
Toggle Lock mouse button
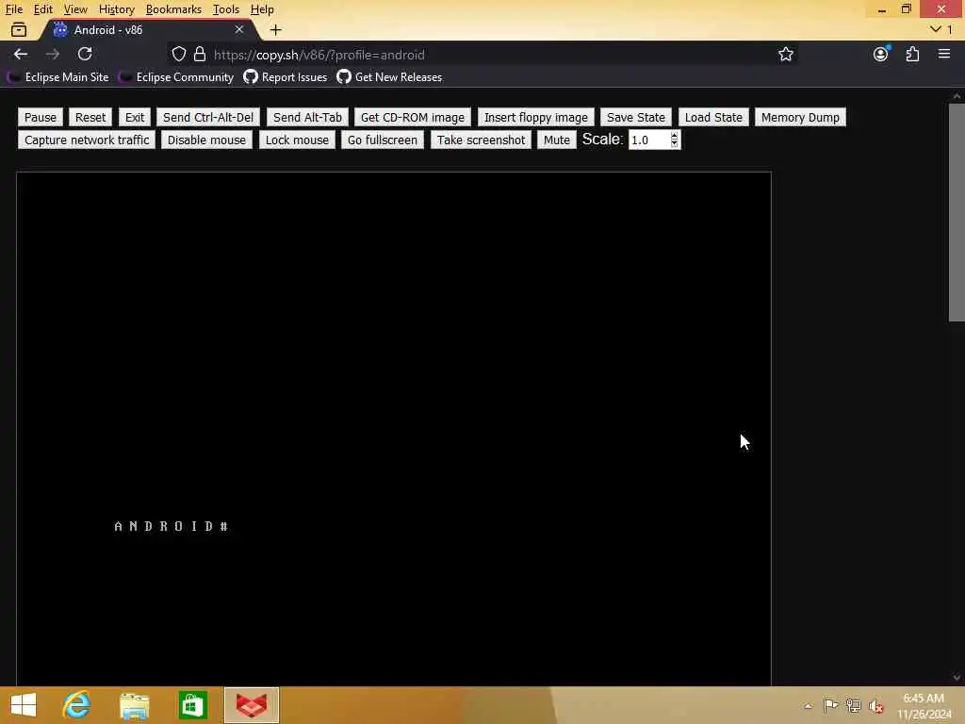click(x=297, y=140)
